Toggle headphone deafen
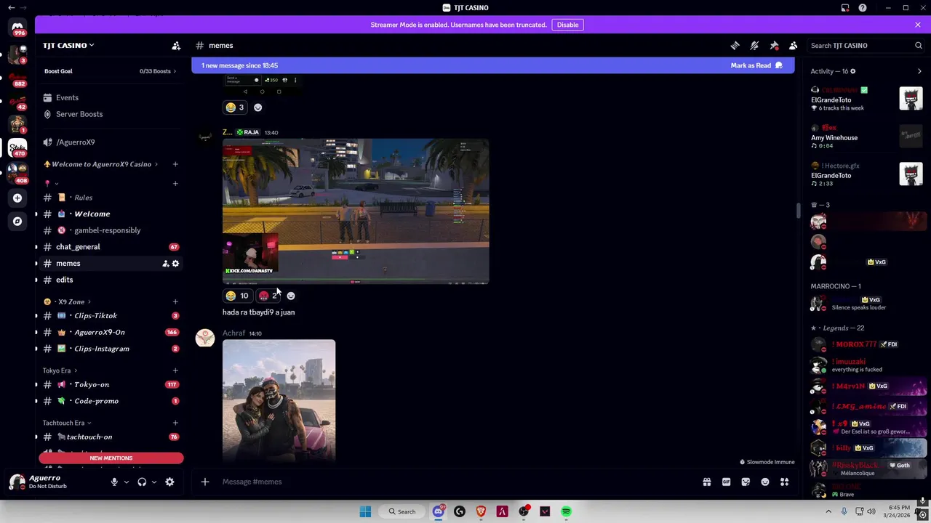The width and height of the screenshot is (931, 523). point(142,482)
